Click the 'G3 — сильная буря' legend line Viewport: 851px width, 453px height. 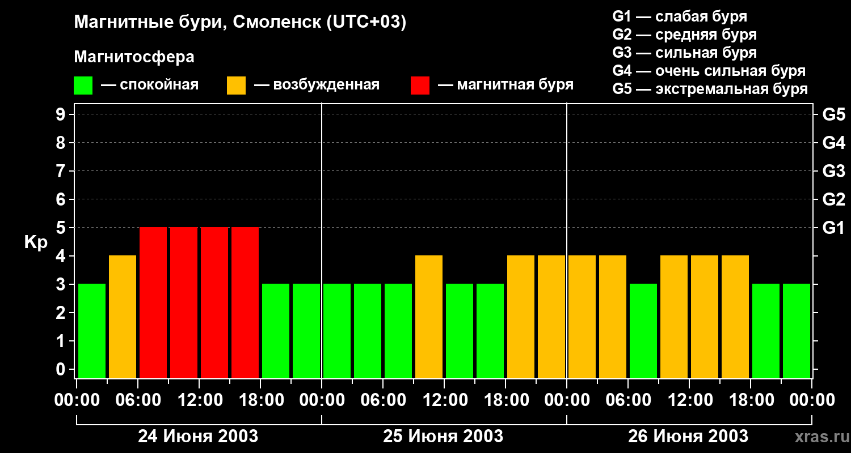click(684, 53)
